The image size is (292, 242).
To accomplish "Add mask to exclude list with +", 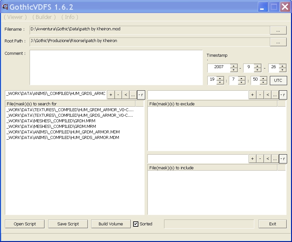I will (x=252, y=95).
